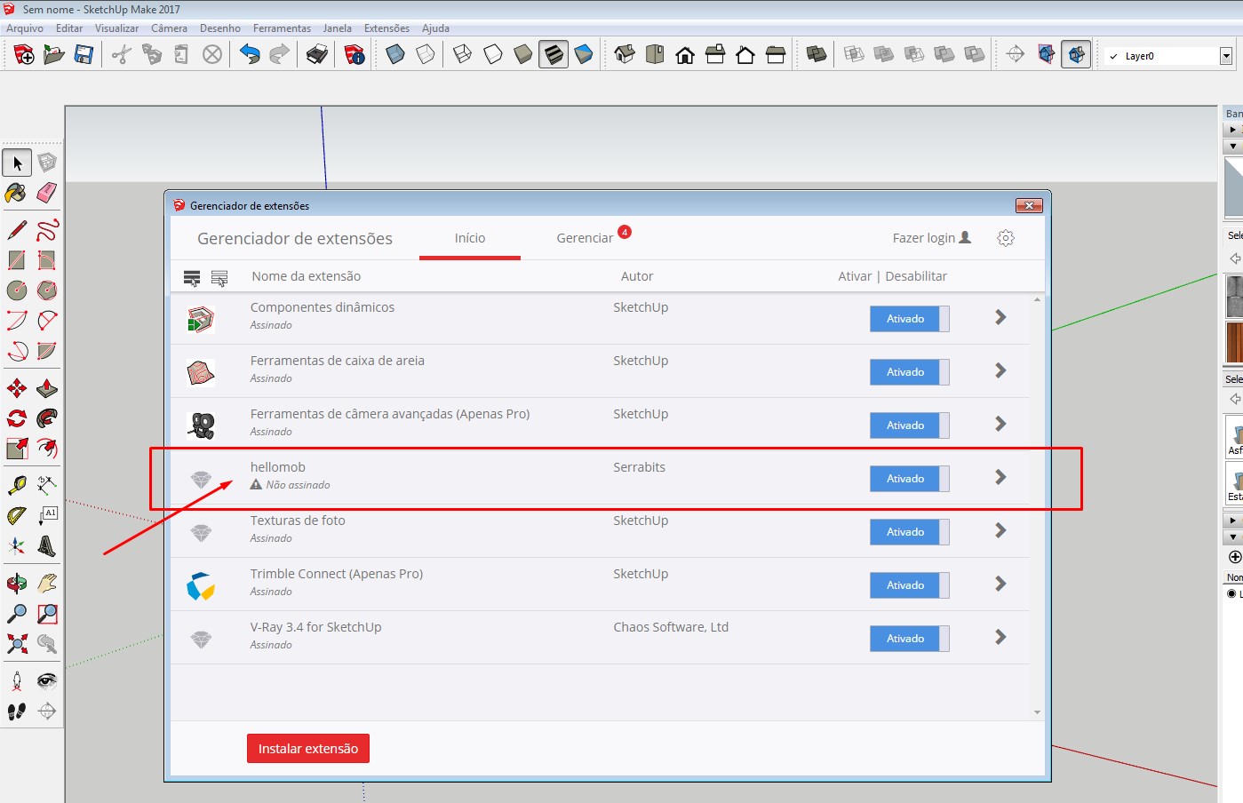Viewport: 1243px width, 803px height.
Task: Click the Open file folder icon
Action: pos(54,55)
